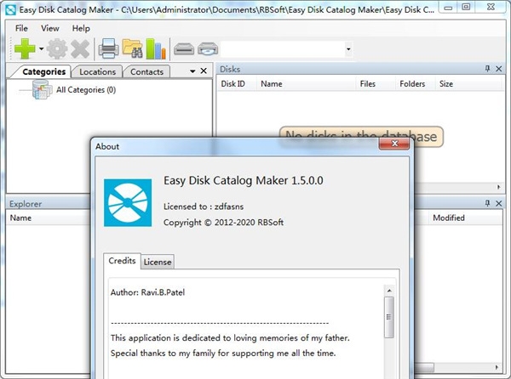Click the hard drive icon in toolbar
The width and height of the screenshot is (511, 379).
(184, 49)
